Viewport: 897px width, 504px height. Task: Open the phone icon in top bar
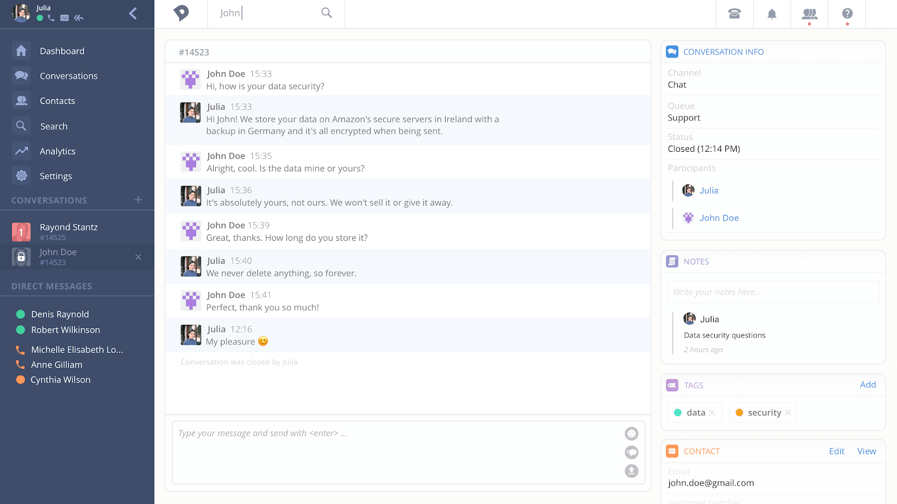[x=734, y=14]
